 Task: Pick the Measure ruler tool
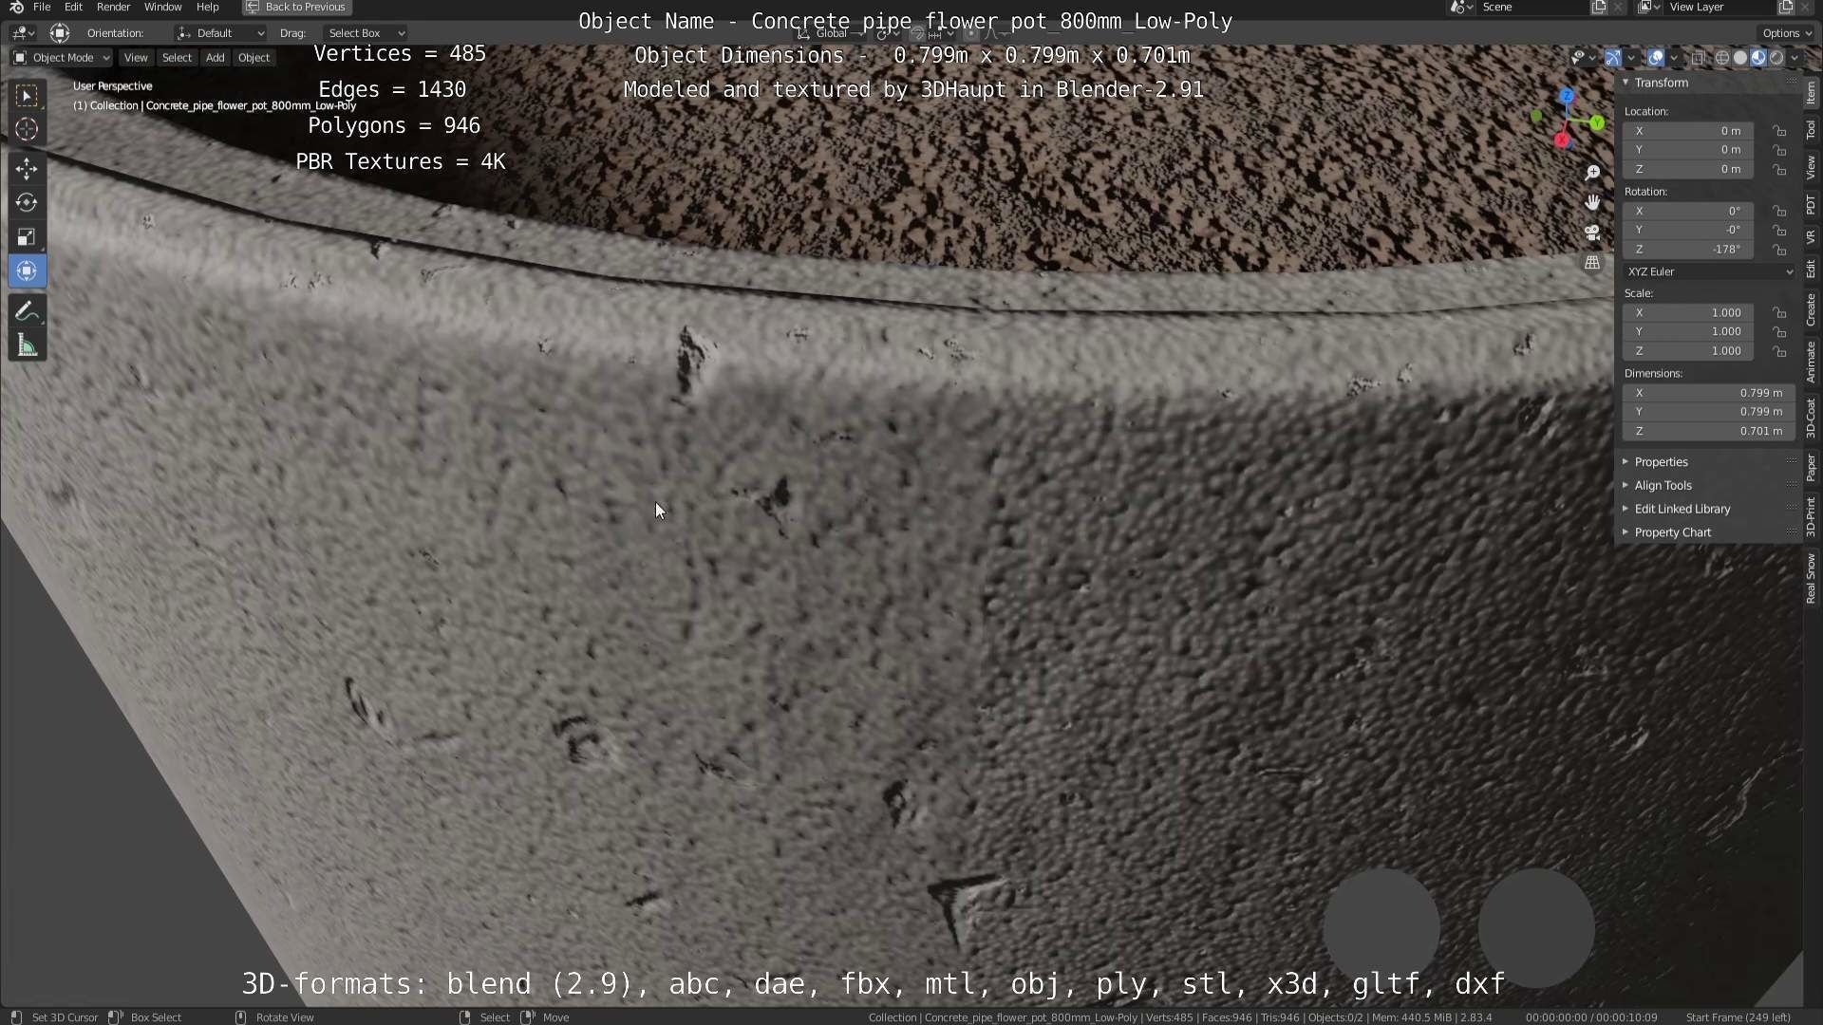[27, 346]
